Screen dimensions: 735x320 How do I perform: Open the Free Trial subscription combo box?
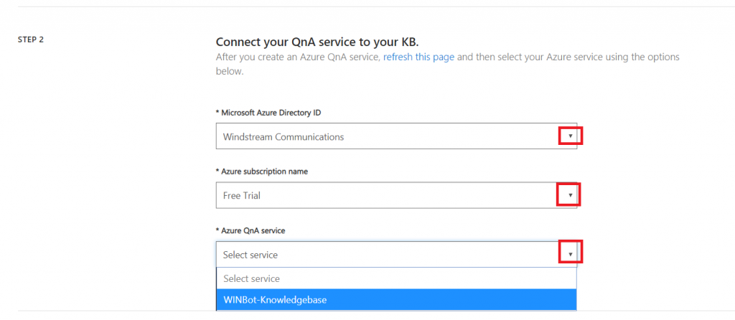[x=396, y=195]
